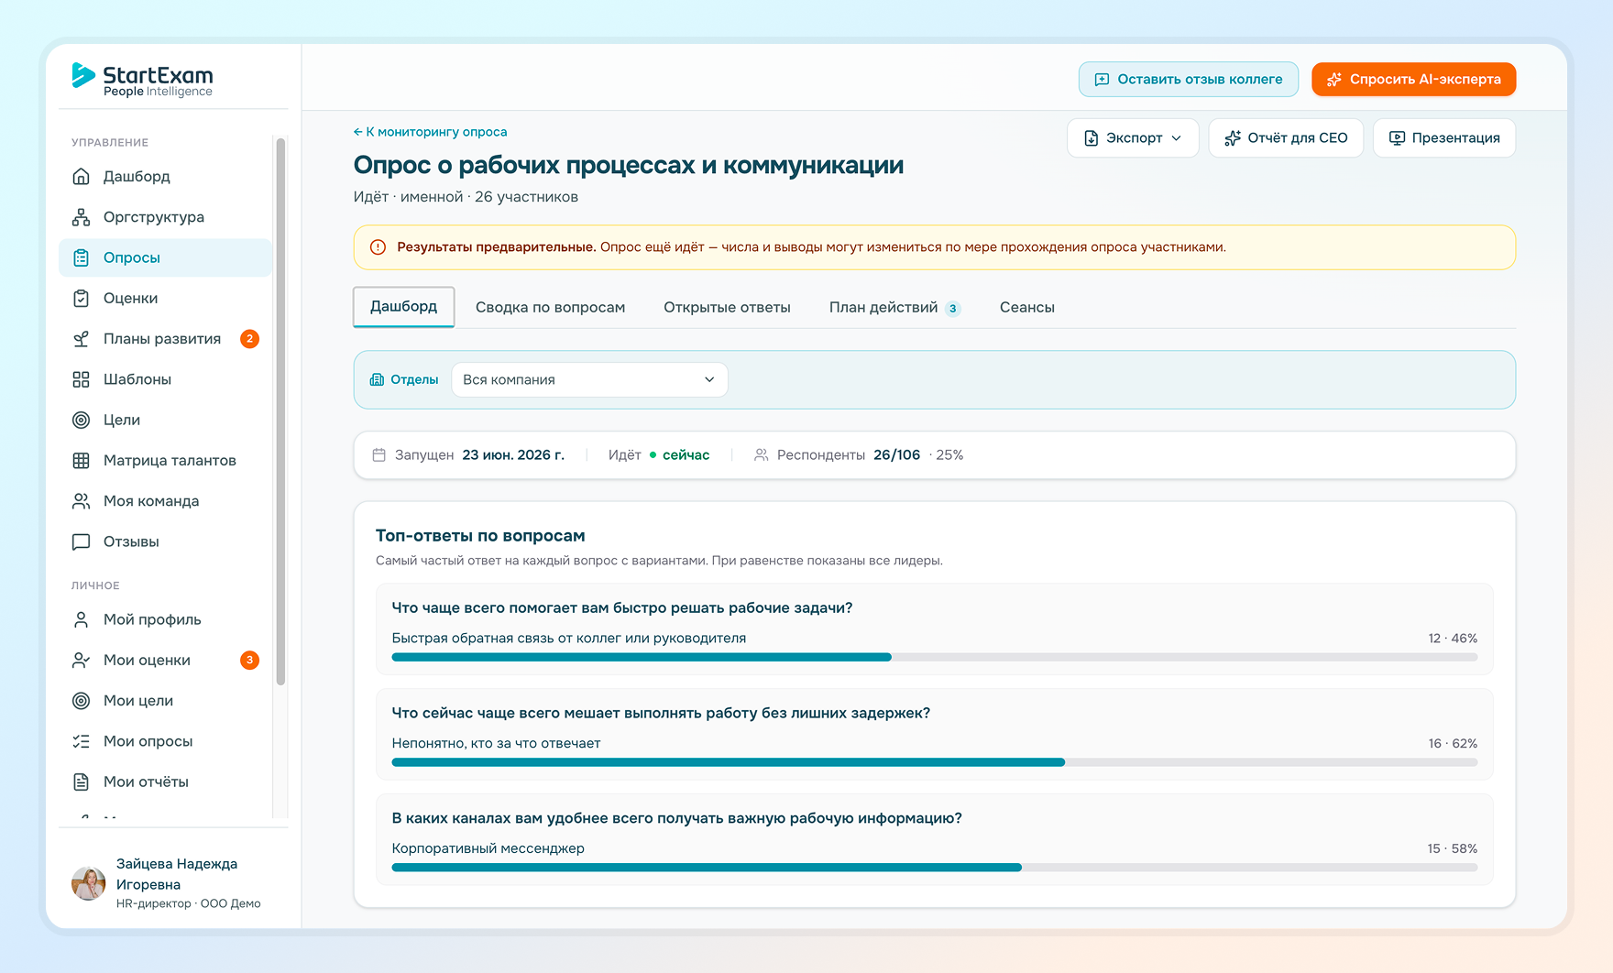Click the Мой профиль person icon
The height and width of the screenshot is (973, 1613).
coord(82,619)
